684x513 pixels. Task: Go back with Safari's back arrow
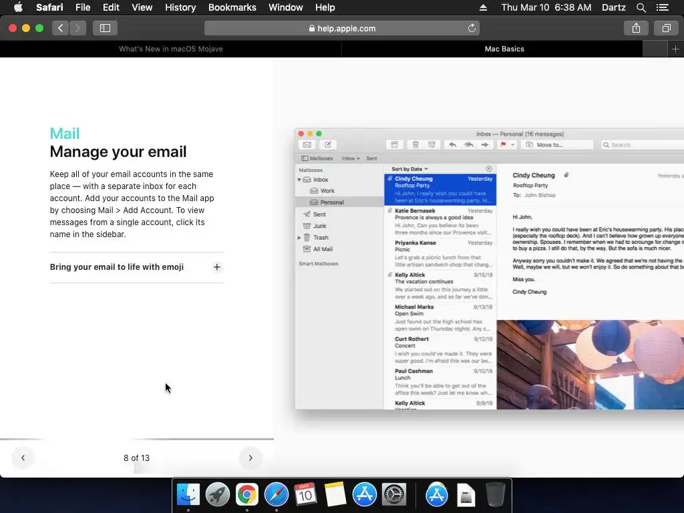pos(61,28)
